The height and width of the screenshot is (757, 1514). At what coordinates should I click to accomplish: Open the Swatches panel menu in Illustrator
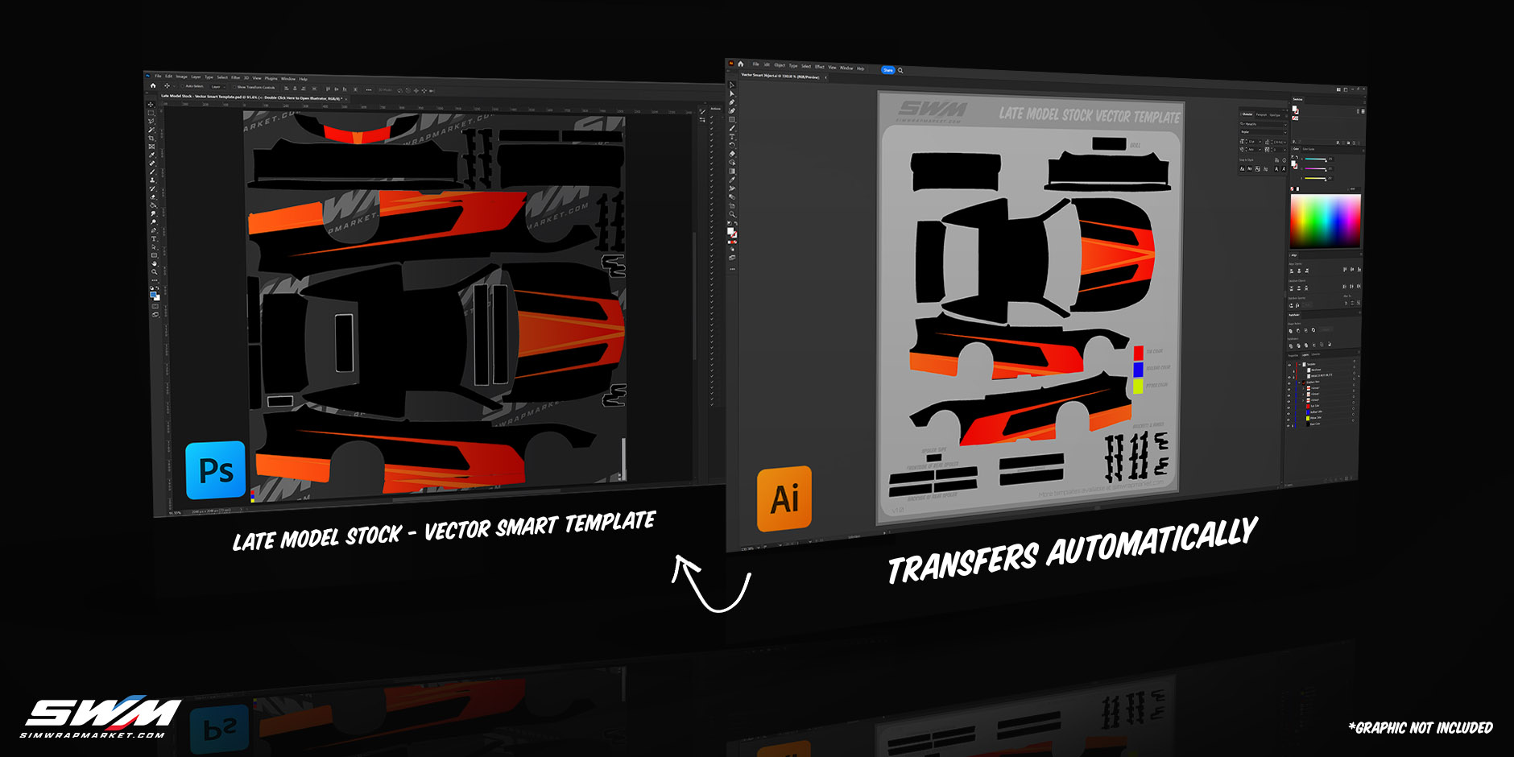coord(1365,102)
